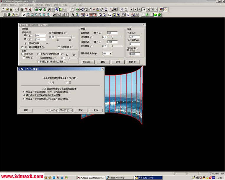Select the X axis constraint button
225x180 pixels.
(x=131, y=9)
